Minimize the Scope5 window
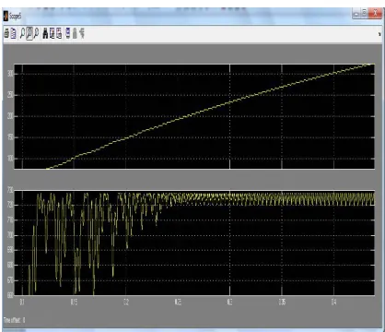Screen dimensions: 385x332 pyautogui.click(x=356, y=14)
